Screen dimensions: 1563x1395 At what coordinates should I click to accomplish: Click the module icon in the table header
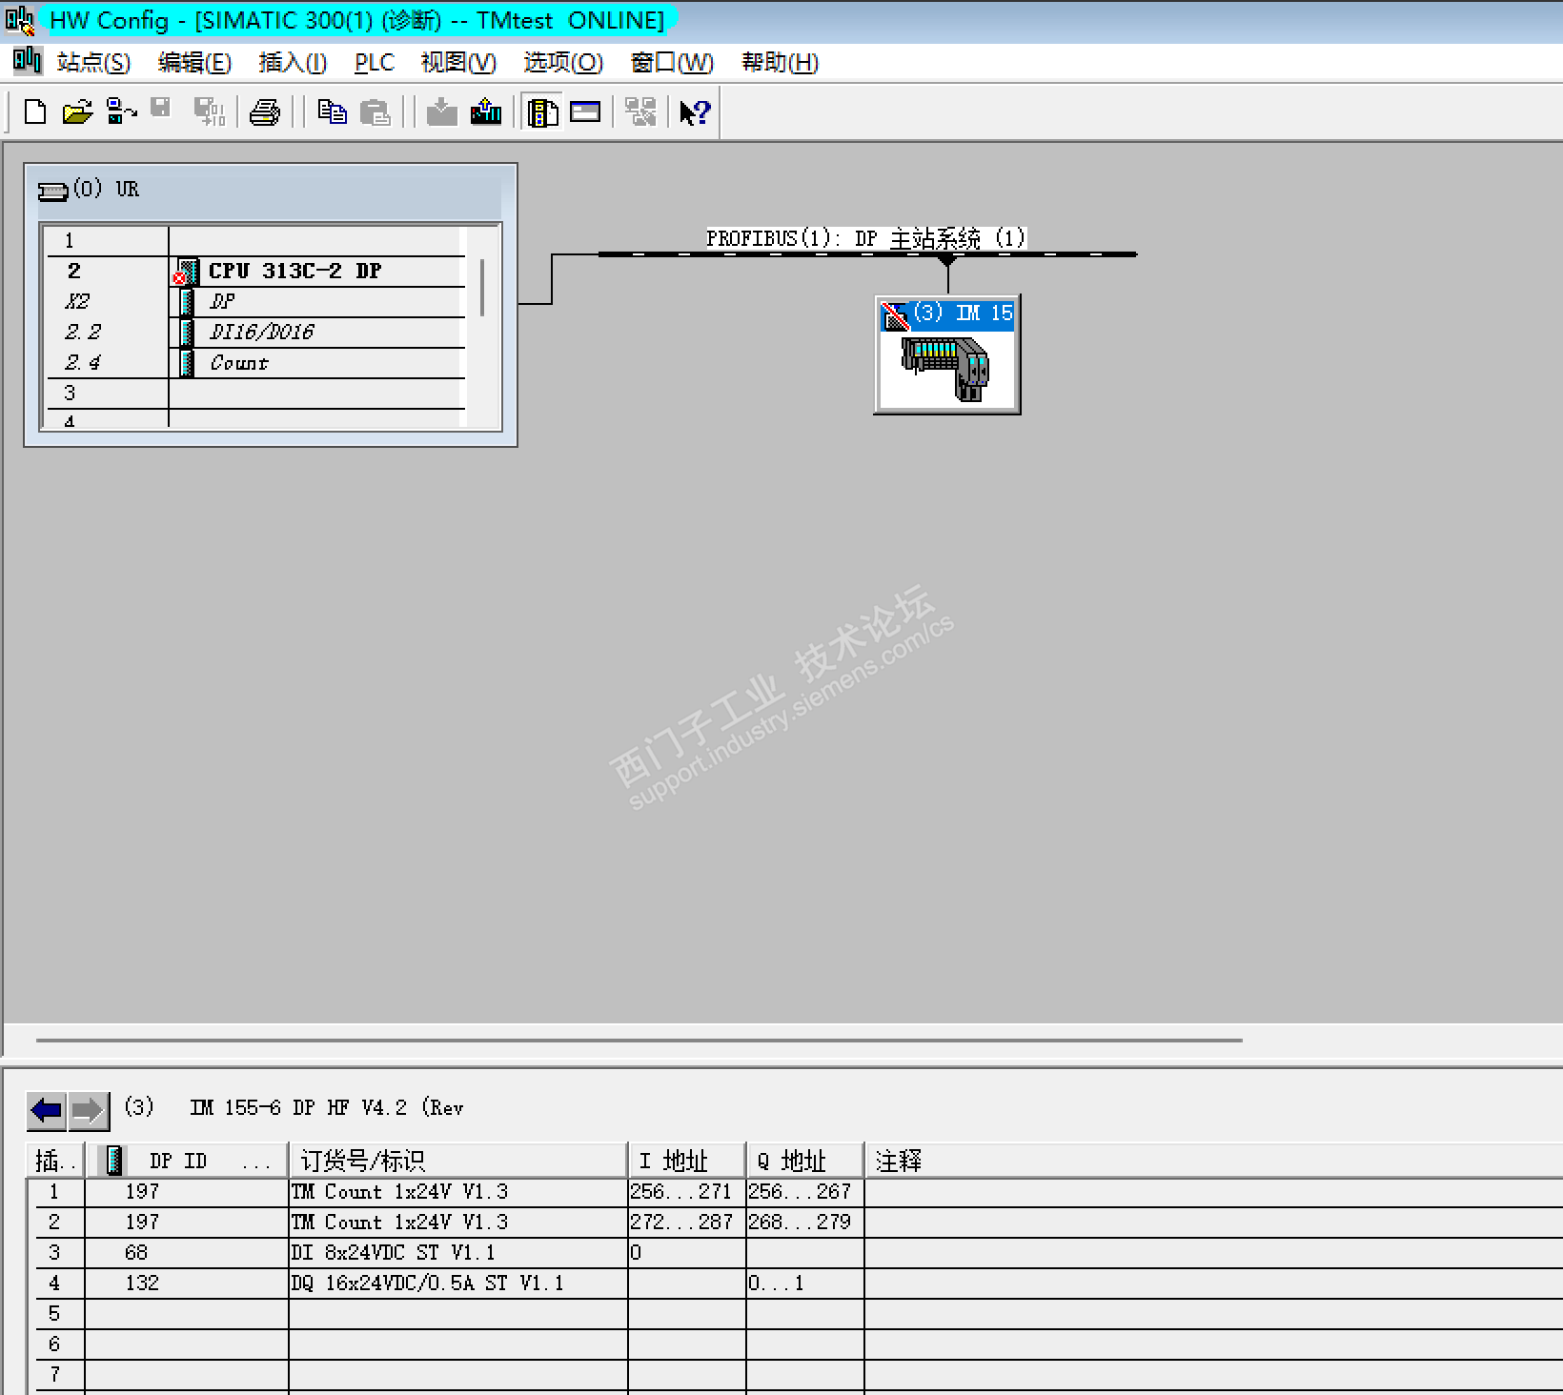click(x=114, y=1161)
